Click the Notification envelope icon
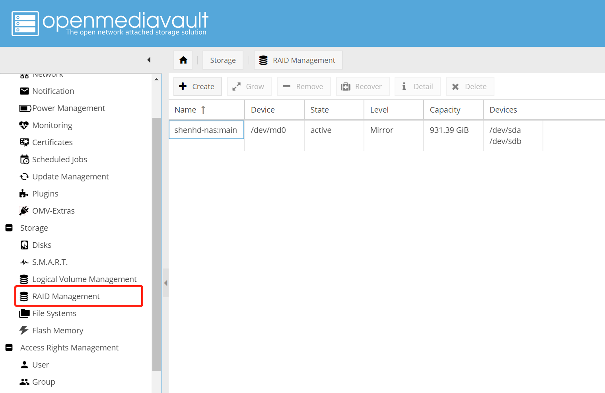Viewport: 605px width, 393px height. click(24, 91)
